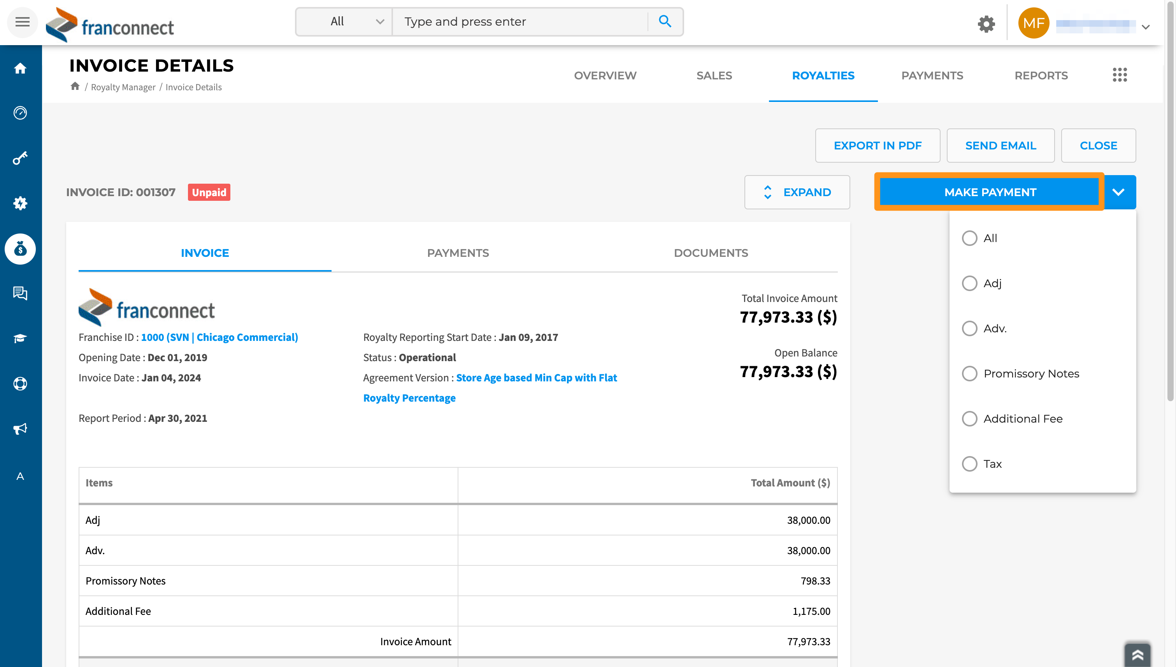Click the Items column header

[99, 483]
